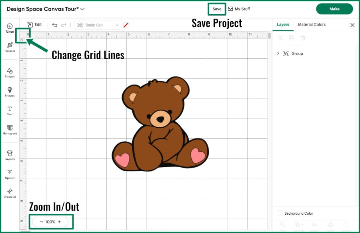360x233 pixels.
Task: Click the ruler origin corner to change grid
Action: [23, 35]
